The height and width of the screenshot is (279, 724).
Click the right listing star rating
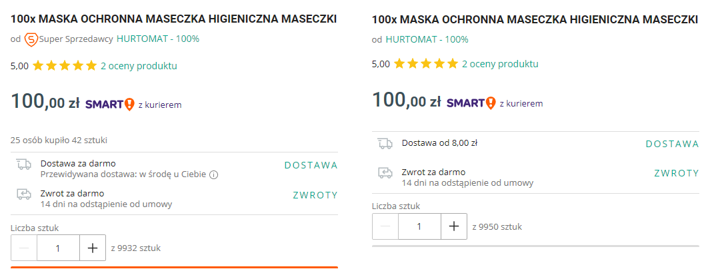(x=426, y=64)
